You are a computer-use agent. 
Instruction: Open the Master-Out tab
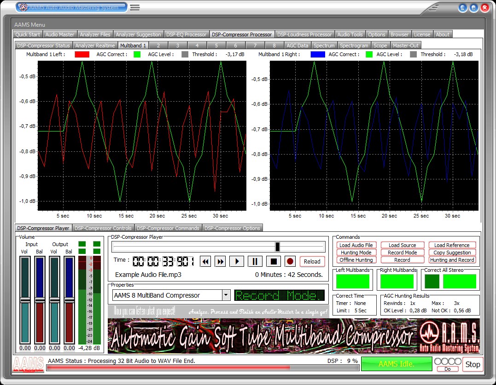coord(406,46)
